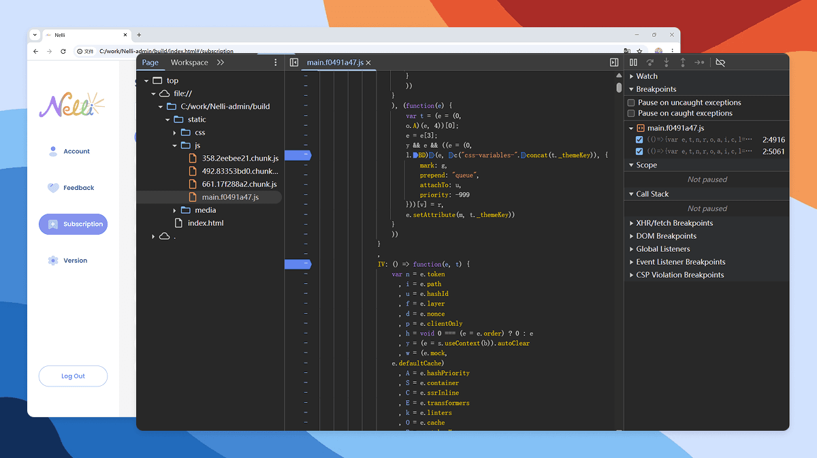Expand the css folder in file tree
The width and height of the screenshot is (817, 458).
175,133
